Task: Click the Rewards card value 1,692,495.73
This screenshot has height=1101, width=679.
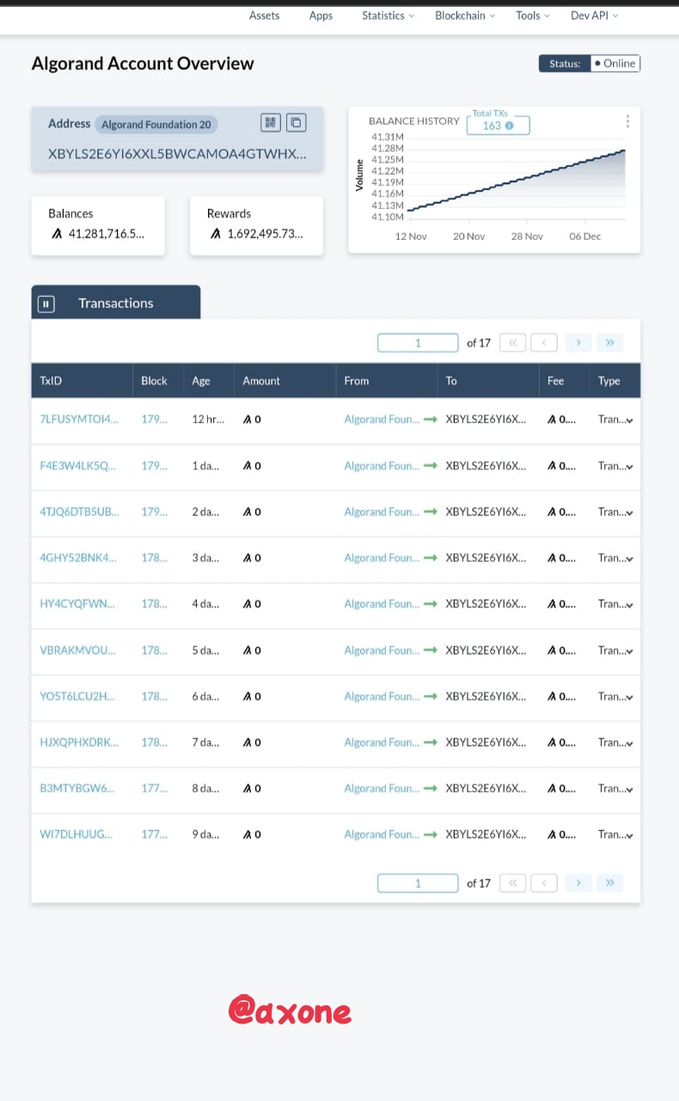Action: (265, 233)
